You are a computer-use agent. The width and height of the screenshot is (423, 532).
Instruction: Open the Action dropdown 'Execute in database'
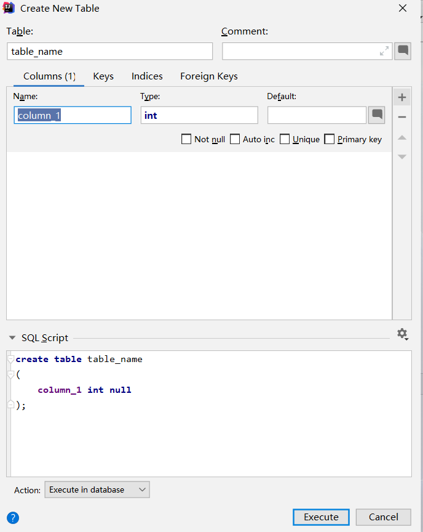(x=97, y=490)
